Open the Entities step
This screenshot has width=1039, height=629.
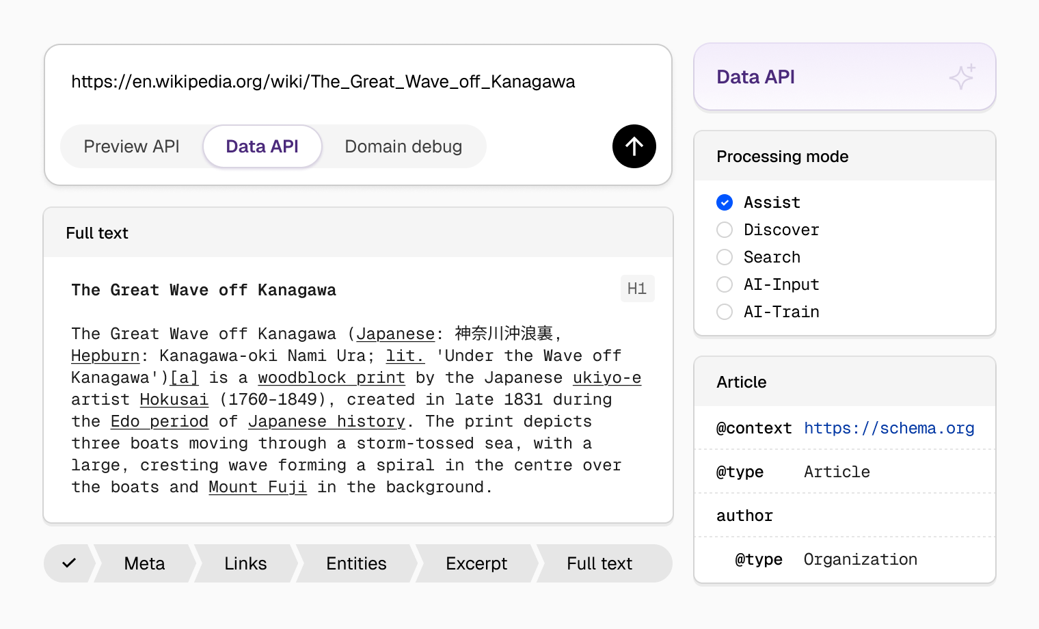[356, 563]
